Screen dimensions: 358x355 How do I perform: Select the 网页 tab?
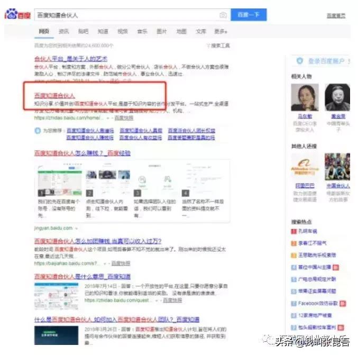coord(44,31)
